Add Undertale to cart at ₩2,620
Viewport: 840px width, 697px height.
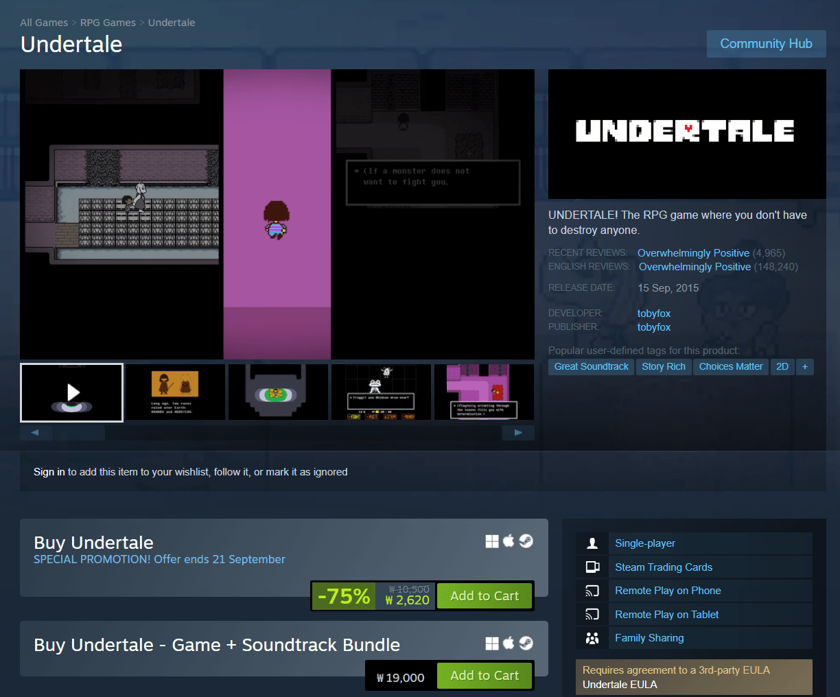pos(485,596)
